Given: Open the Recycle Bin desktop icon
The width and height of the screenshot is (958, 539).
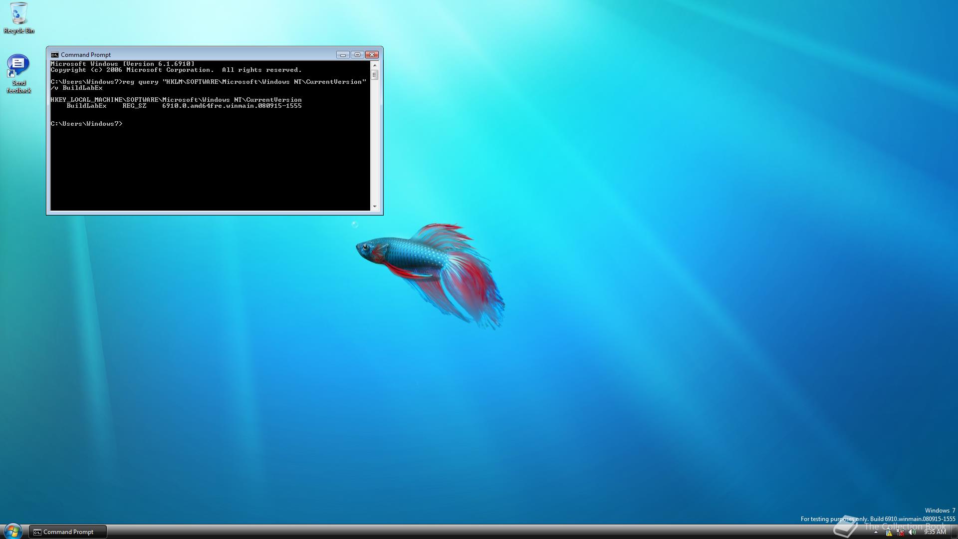Looking at the screenshot, I should click(x=18, y=18).
